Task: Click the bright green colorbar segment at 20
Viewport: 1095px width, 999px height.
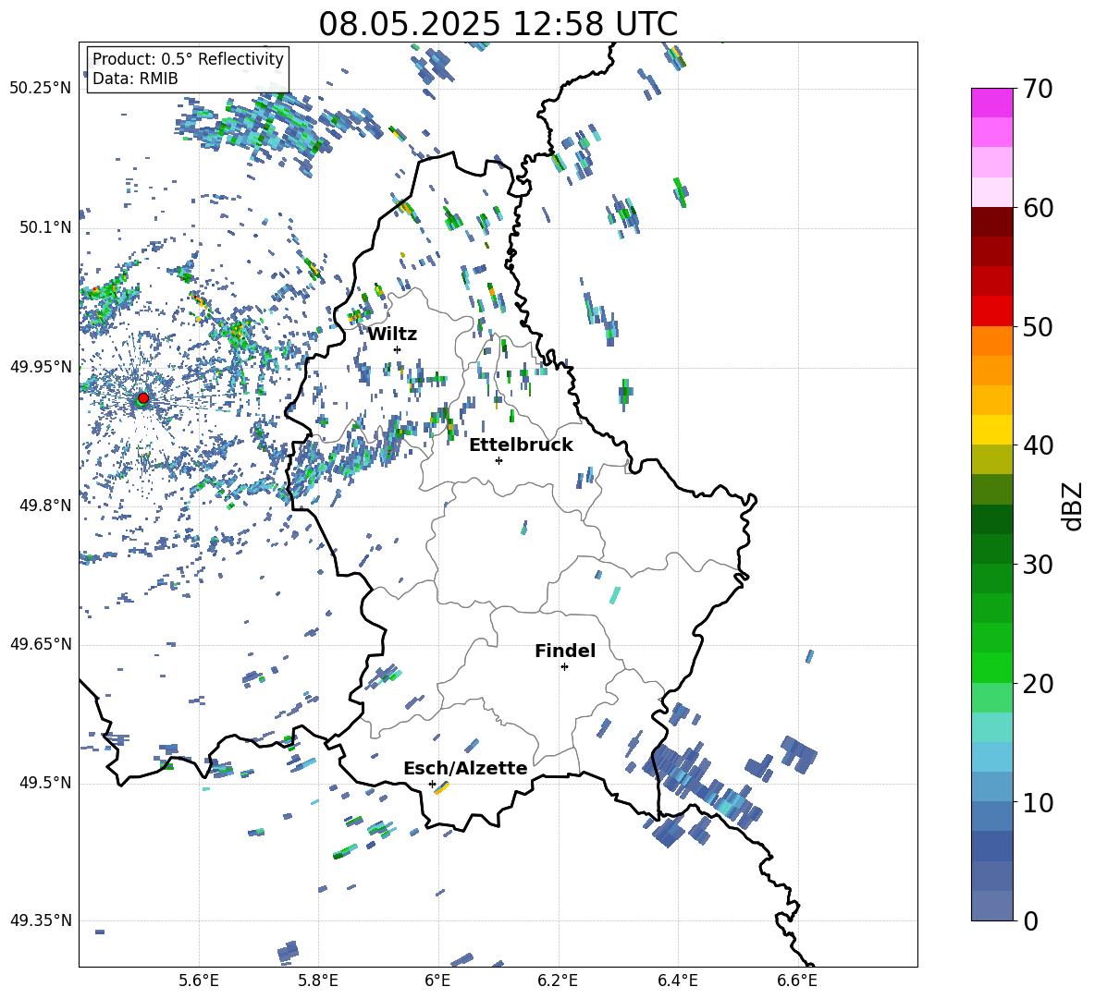Action: click(991, 667)
